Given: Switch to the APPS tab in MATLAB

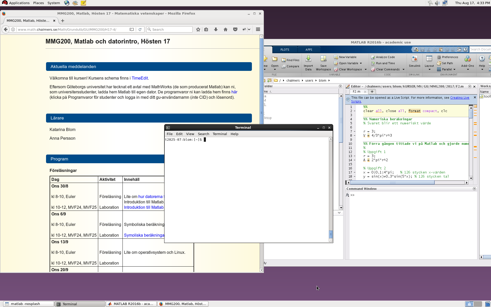Looking at the screenshot, I should [x=309, y=50].
